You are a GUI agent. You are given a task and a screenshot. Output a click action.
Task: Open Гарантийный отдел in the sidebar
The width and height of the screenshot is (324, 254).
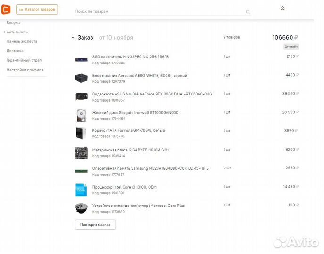(24, 60)
